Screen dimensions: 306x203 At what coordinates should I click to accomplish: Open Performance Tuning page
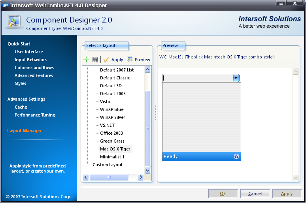(x=35, y=115)
